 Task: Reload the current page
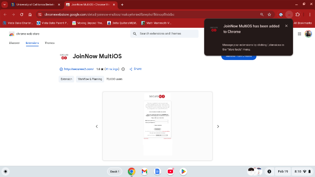[22, 14]
